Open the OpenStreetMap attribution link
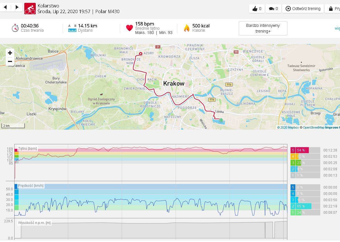Viewport: 340px width, 242px height. (313, 127)
